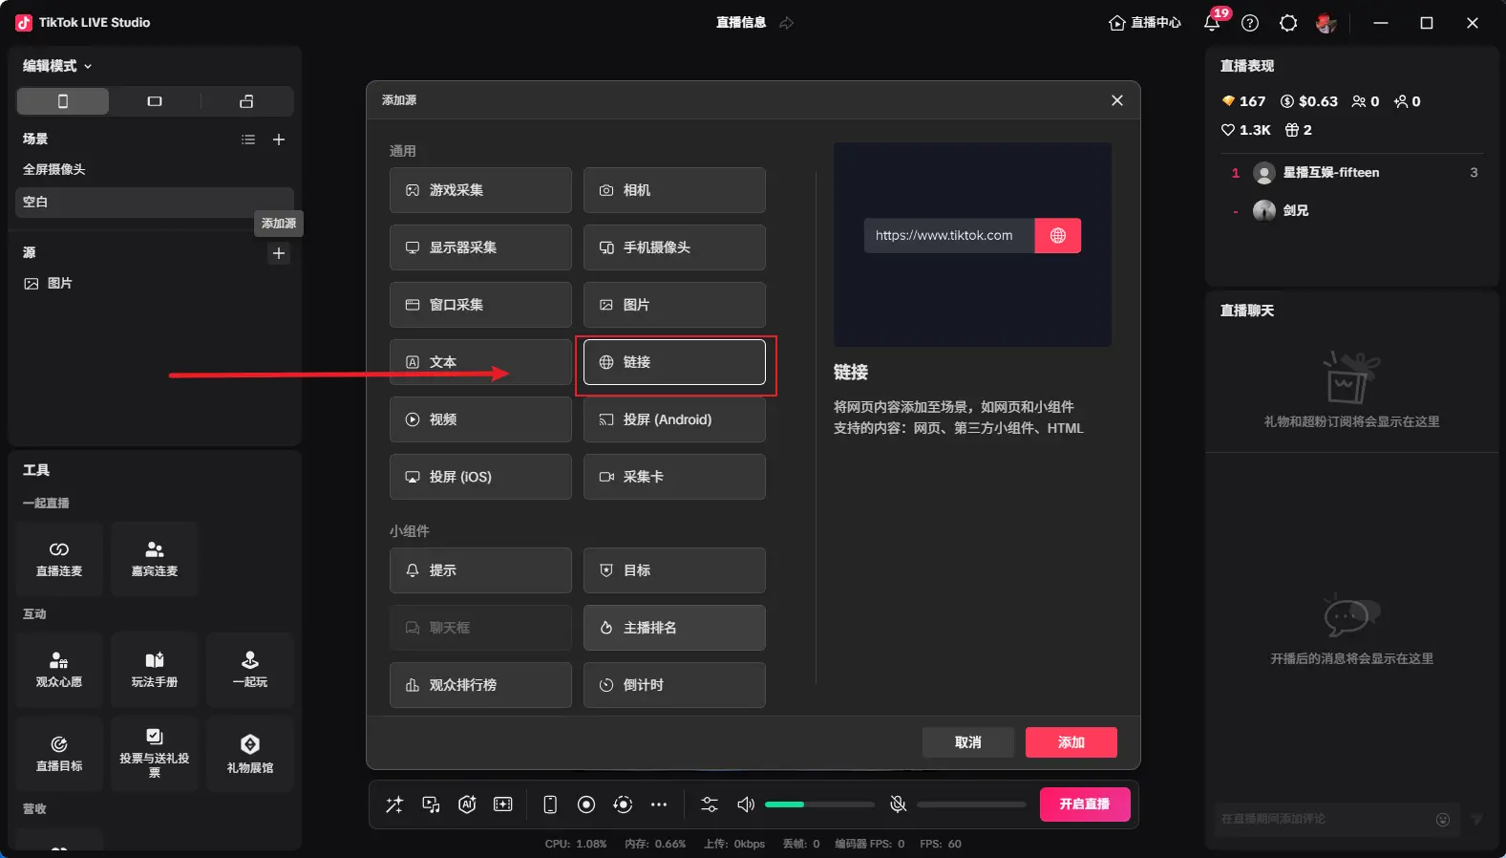Click the 全屏摄像头 scene item

[54, 169]
